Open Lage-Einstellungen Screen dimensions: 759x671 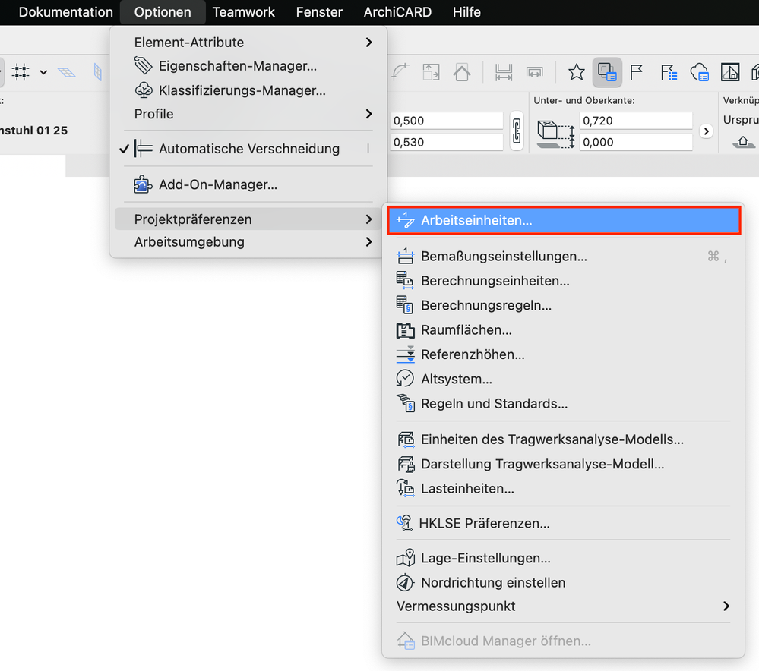click(x=563, y=559)
